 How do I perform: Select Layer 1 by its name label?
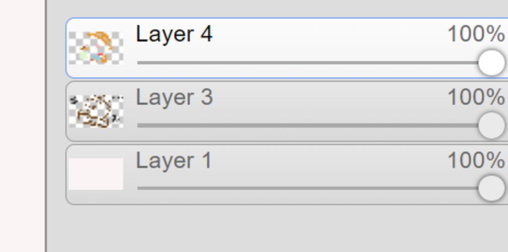point(174,160)
